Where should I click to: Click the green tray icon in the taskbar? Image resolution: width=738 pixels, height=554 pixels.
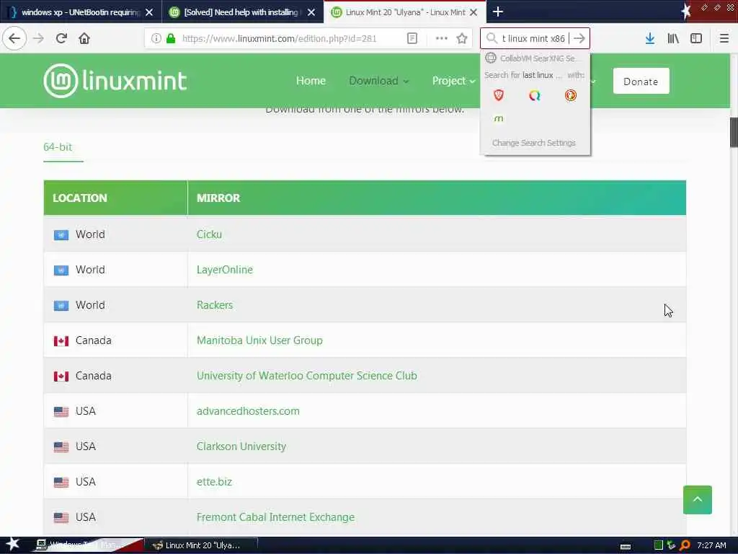point(659,545)
